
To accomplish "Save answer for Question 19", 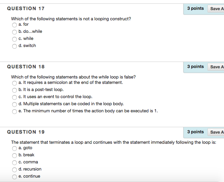I will (216, 132).
